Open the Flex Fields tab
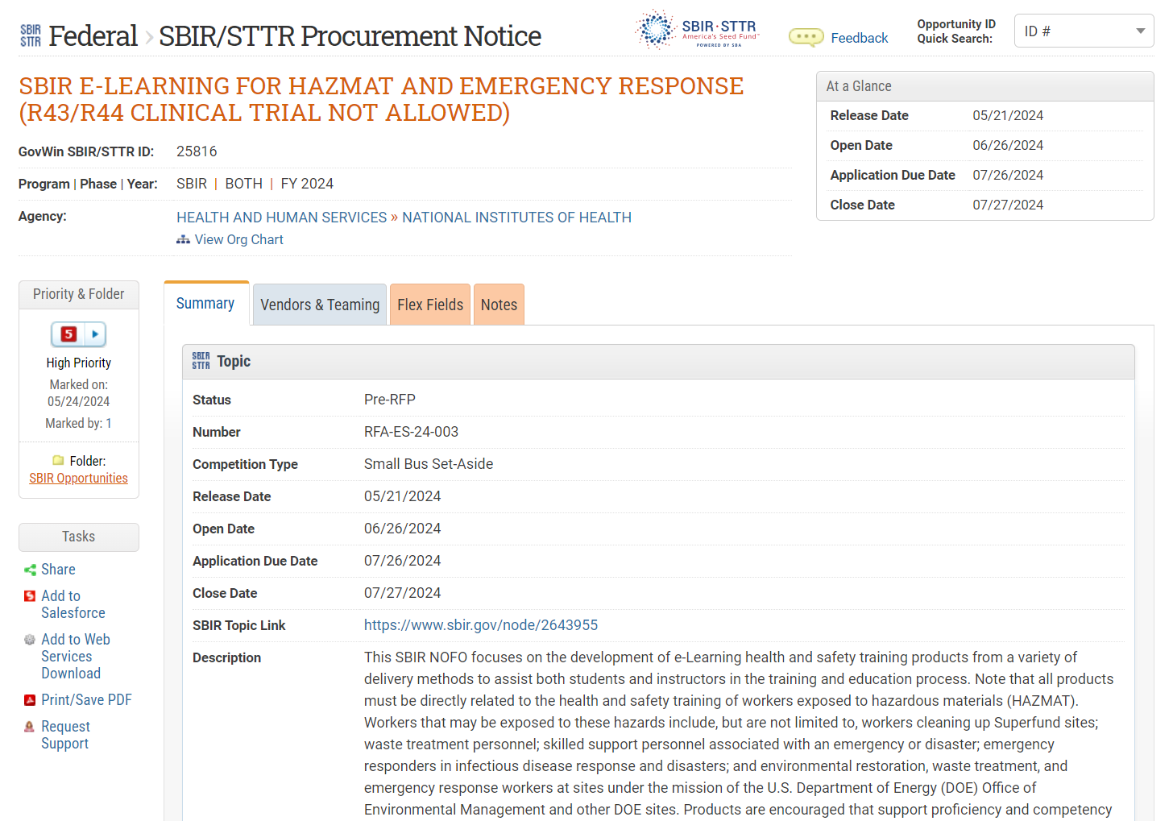Viewport: 1173px width, 821px height. [430, 305]
